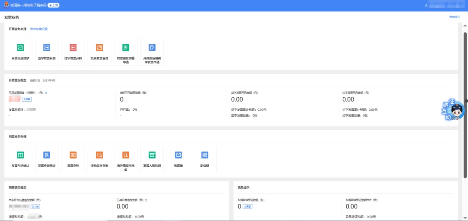Open 开票信息维护 invoice info maintenance

(x=20, y=52)
